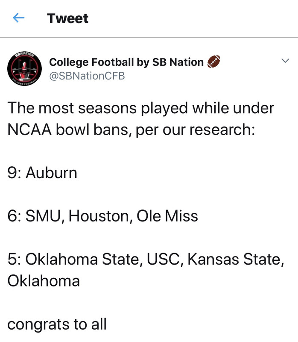Viewport: 298px width, 342px height.
Task: Click the football emoji beside SB Nation
Action: [x=213, y=62]
